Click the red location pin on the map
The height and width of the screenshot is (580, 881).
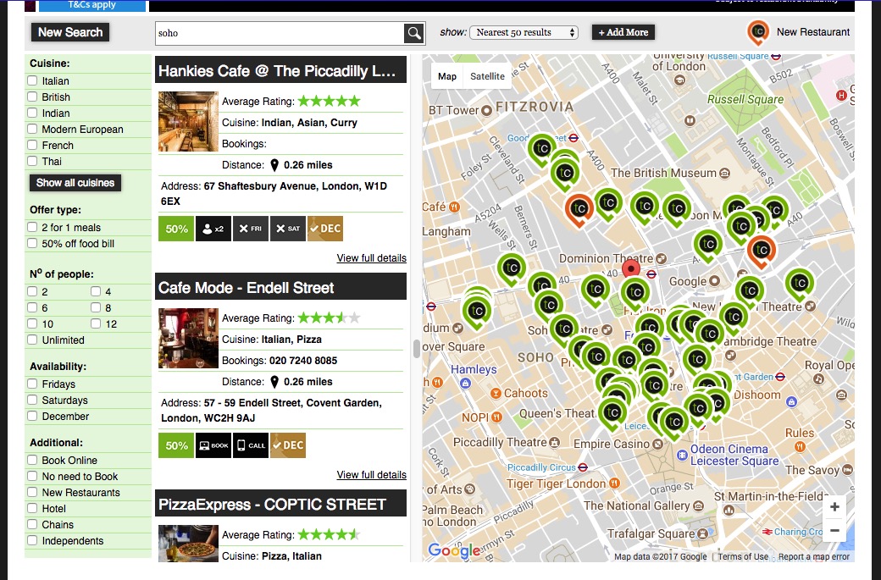pyautogui.click(x=631, y=268)
